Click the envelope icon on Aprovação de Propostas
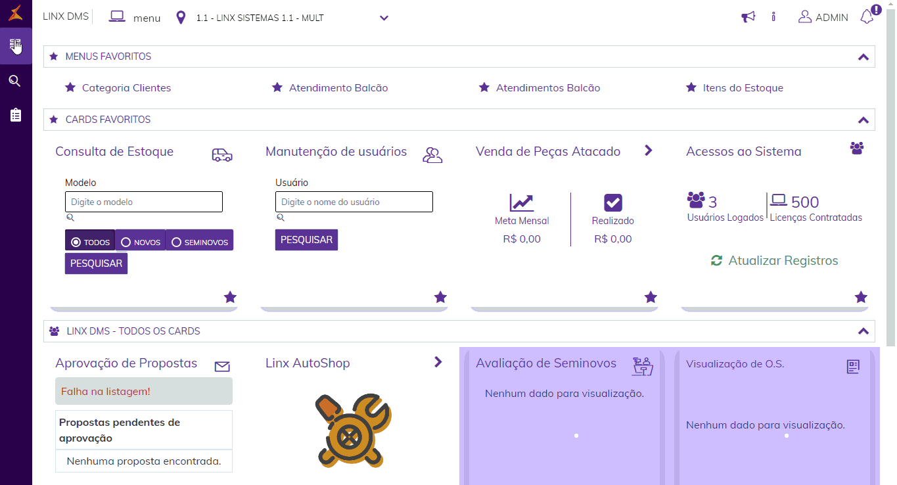 click(x=222, y=367)
